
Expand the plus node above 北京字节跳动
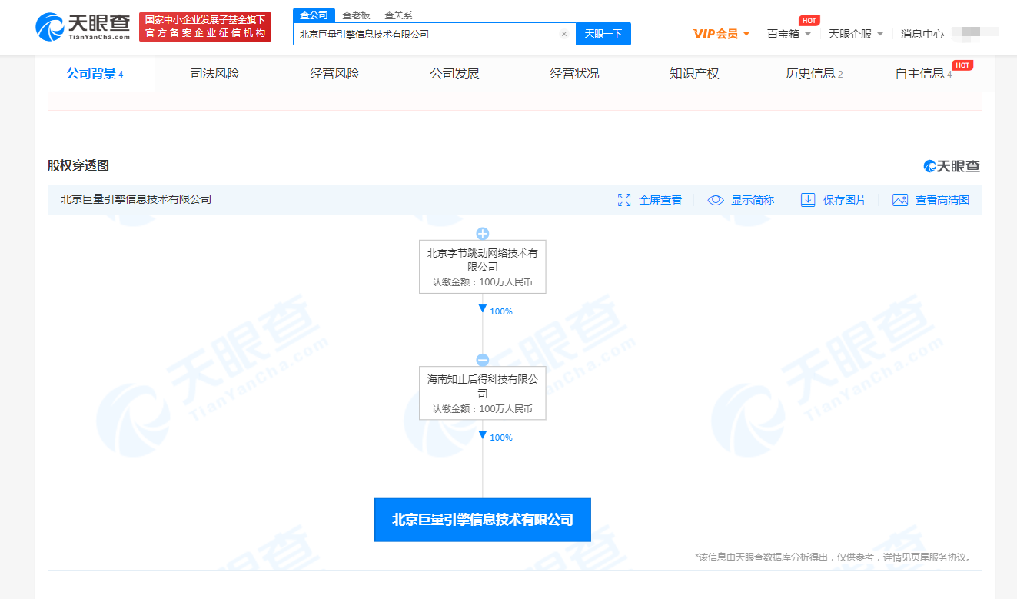(483, 234)
